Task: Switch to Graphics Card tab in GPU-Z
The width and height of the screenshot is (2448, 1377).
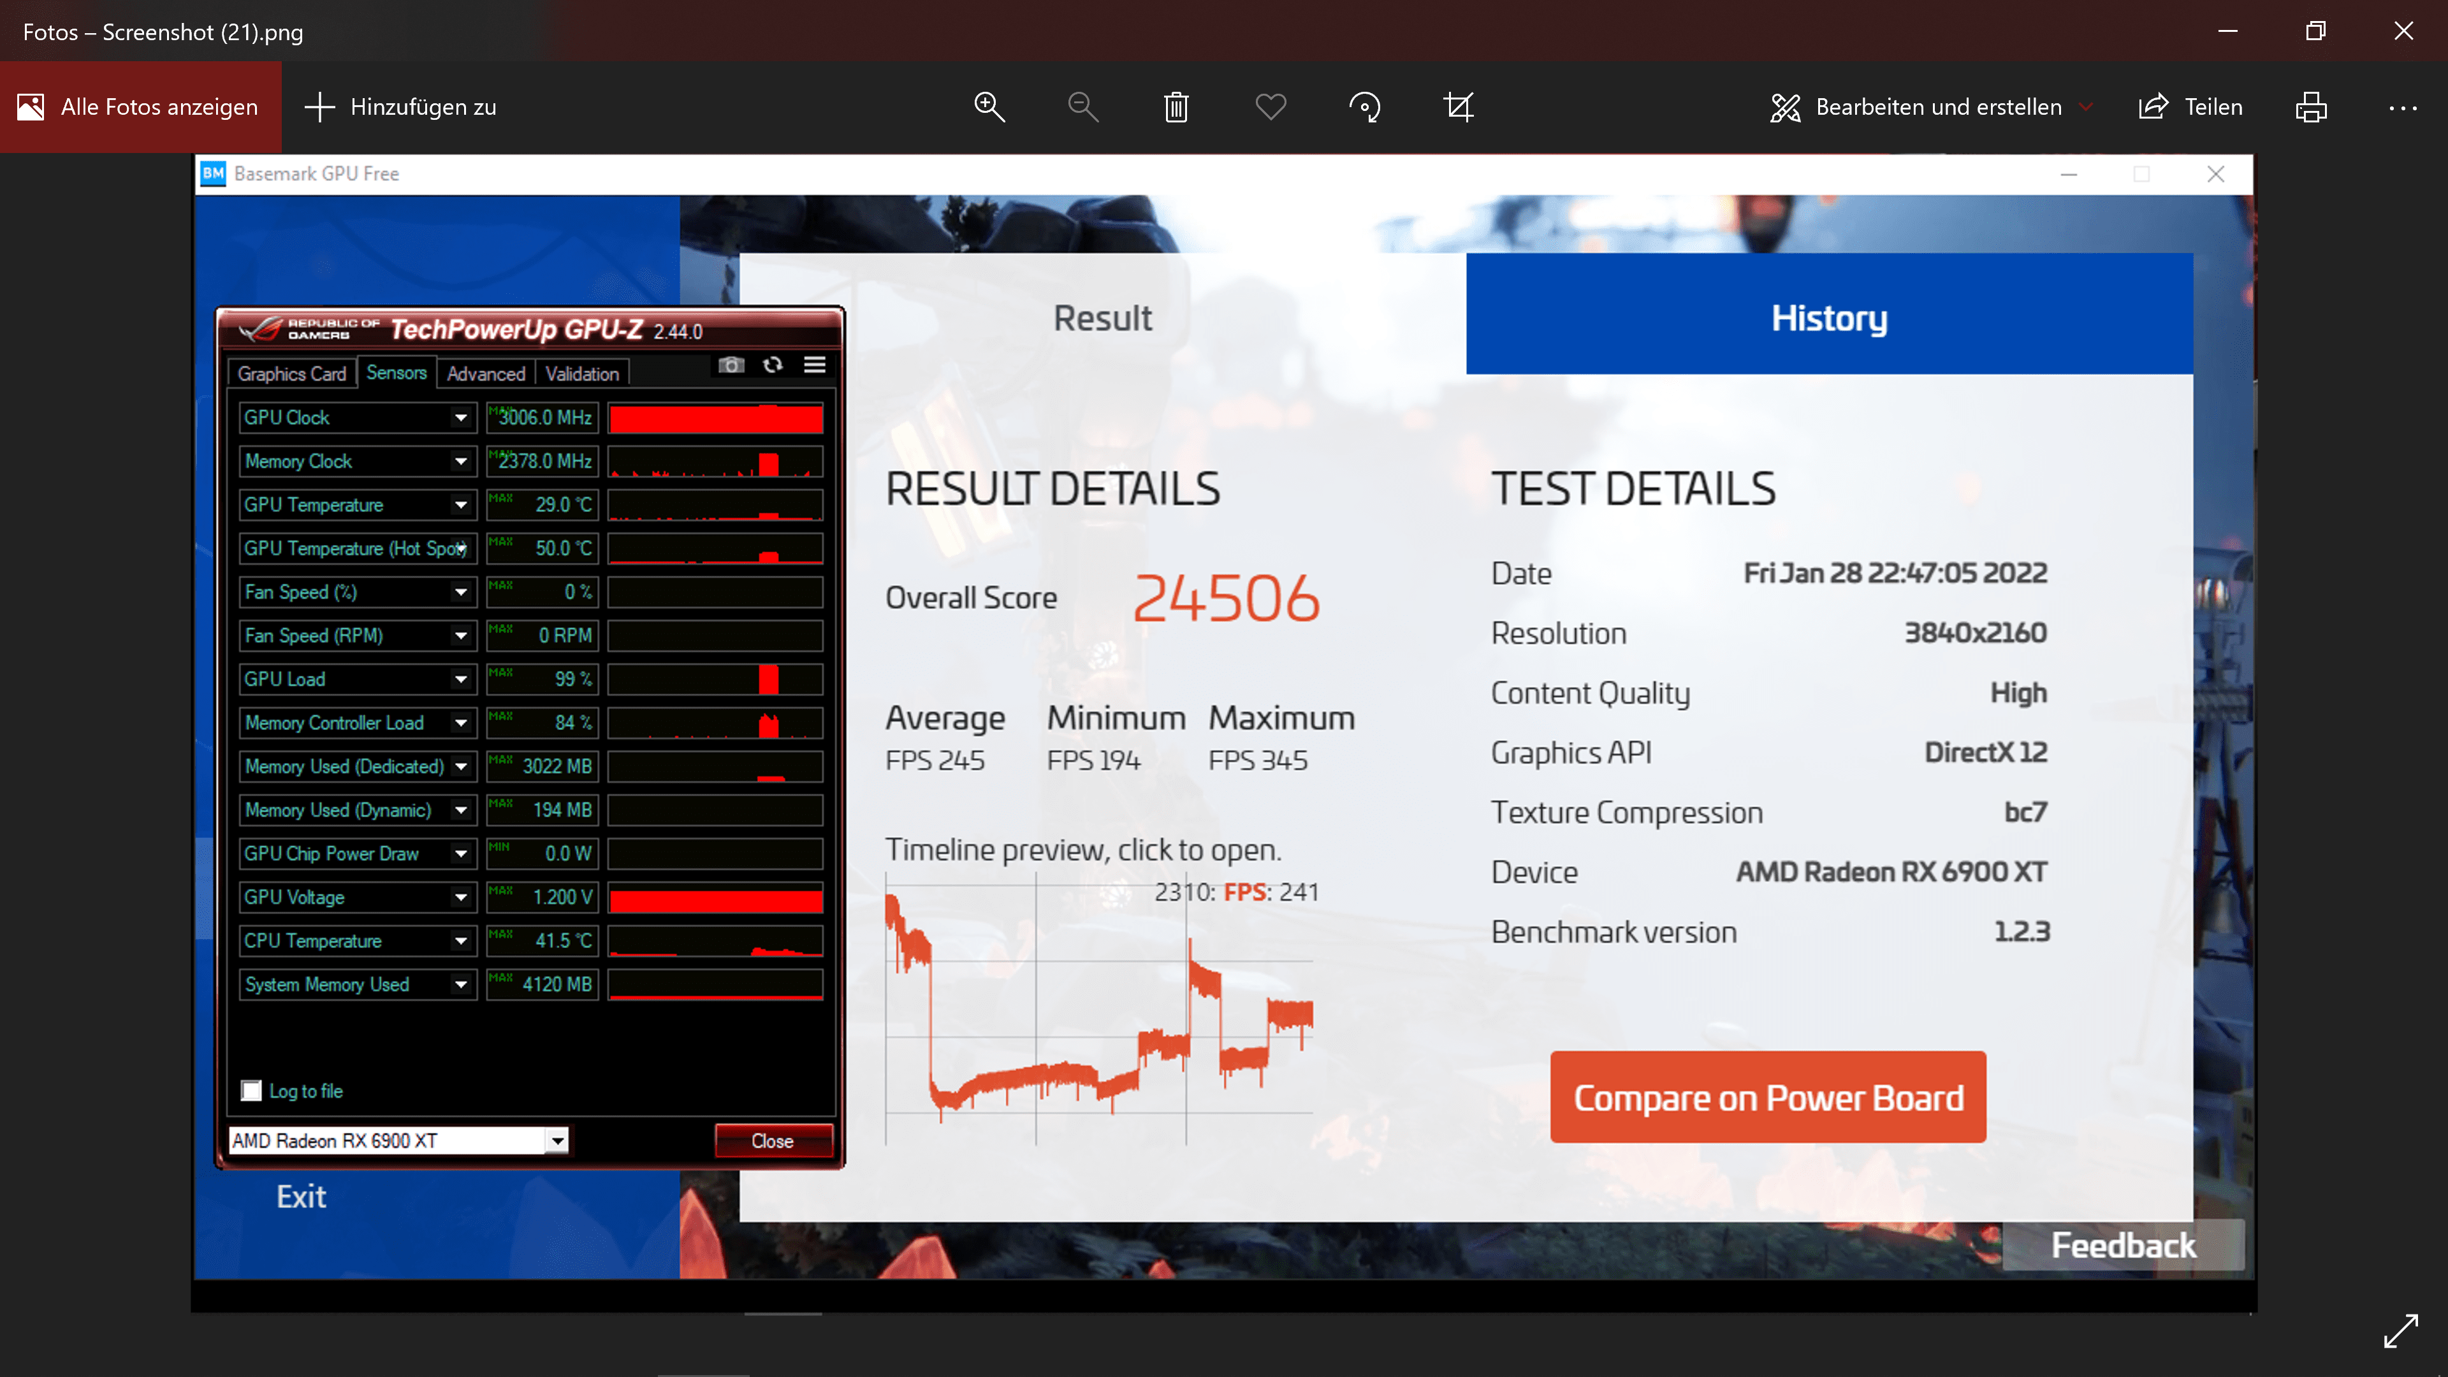Action: coord(292,374)
